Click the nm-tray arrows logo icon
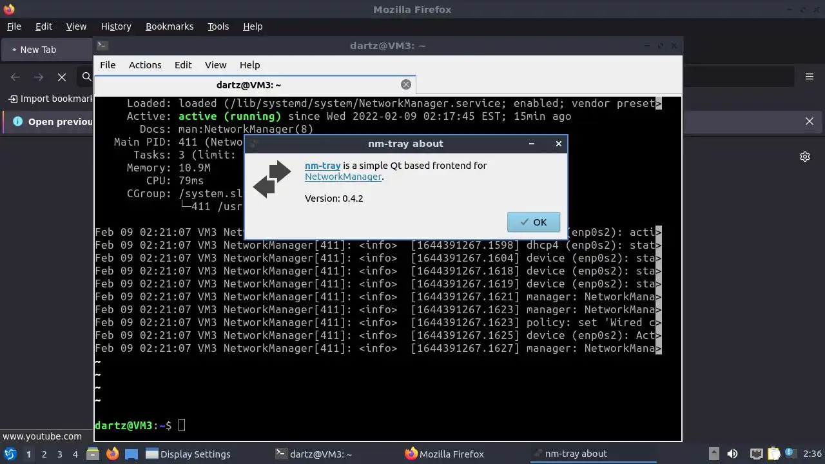825x464 pixels. [272, 179]
